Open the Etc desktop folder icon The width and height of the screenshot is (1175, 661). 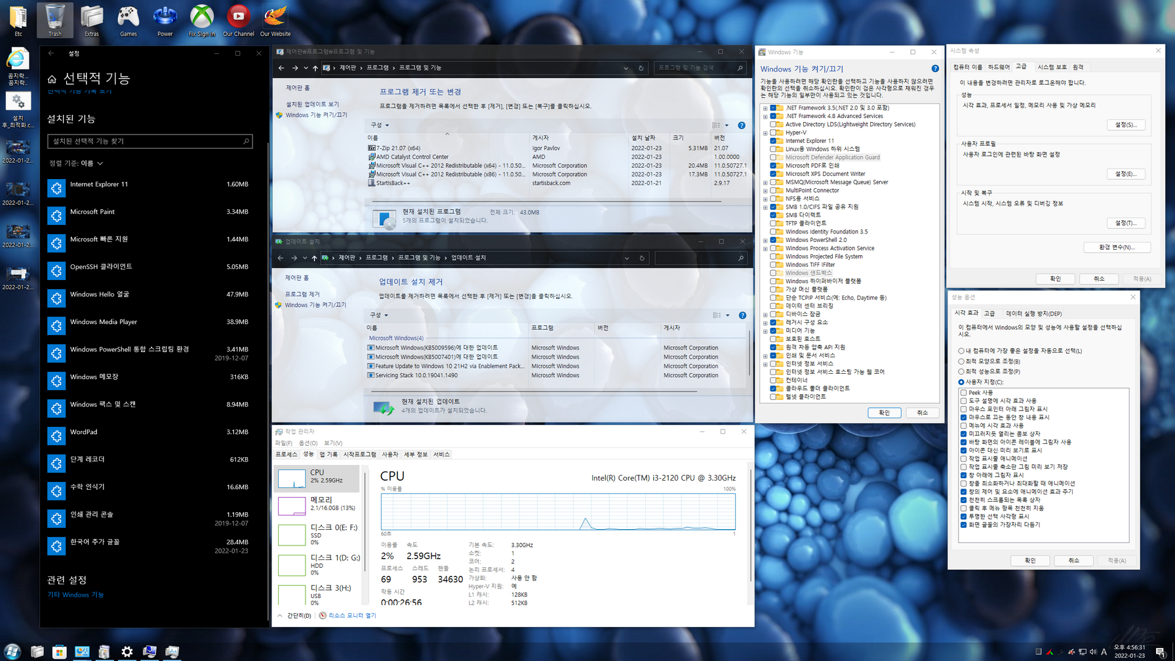(x=18, y=20)
